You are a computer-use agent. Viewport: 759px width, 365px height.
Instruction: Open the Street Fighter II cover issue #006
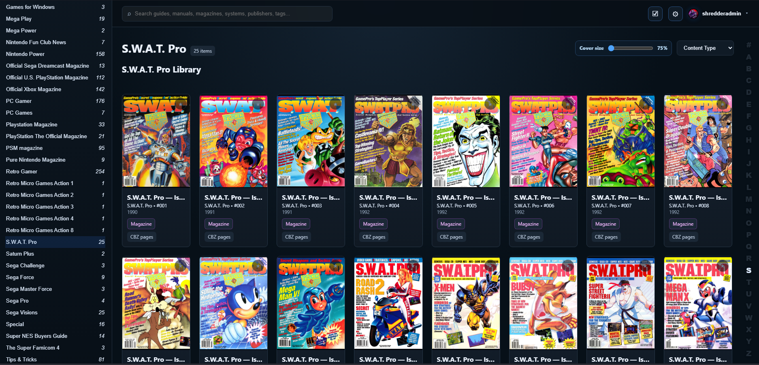(543, 141)
